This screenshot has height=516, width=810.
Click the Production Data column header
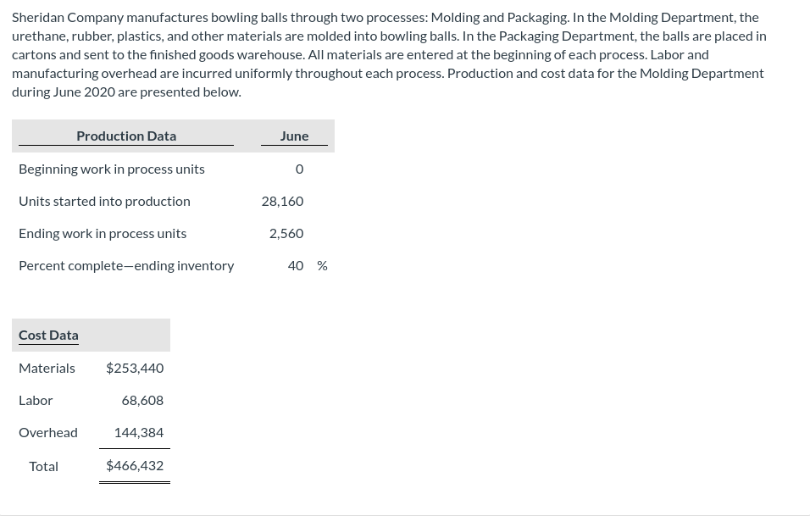tap(126, 136)
